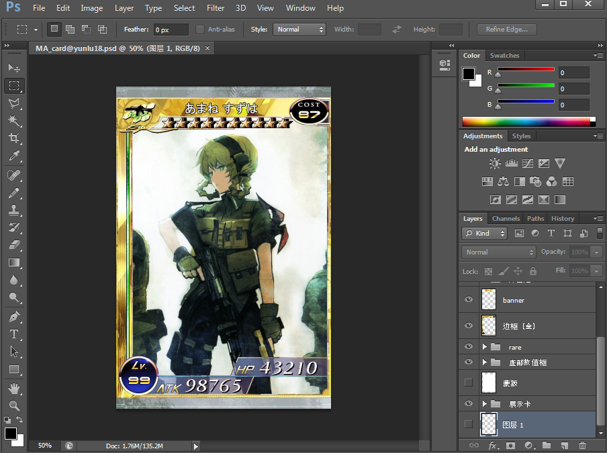Switch to the Channels tab
607x453 pixels.
[506, 219]
